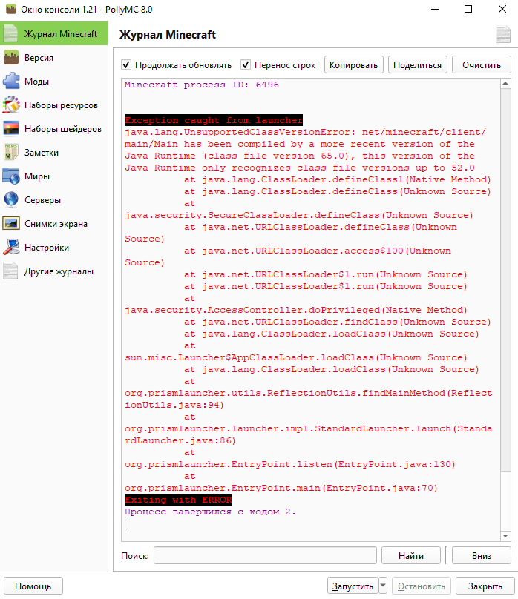Click the Снимки экрана picture icon
This screenshot has width=518, height=599.
point(10,223)
